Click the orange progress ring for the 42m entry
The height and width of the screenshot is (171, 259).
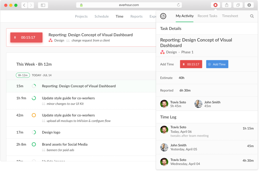tap(34, 115)
